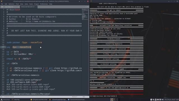The height and width of the screenshot is (101, 179).
Task: Click the '#sh 320-surfn-mint-y-icons-git-AUR-repo*' line
Action: tap(31, 89)
